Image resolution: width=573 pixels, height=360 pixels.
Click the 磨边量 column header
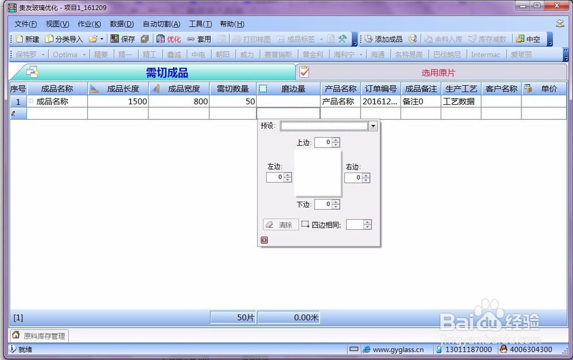click(x=289, y=89)
